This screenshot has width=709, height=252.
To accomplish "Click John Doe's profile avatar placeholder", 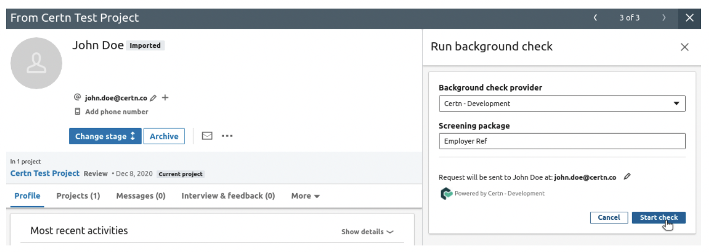I will [x=36, y=63].
